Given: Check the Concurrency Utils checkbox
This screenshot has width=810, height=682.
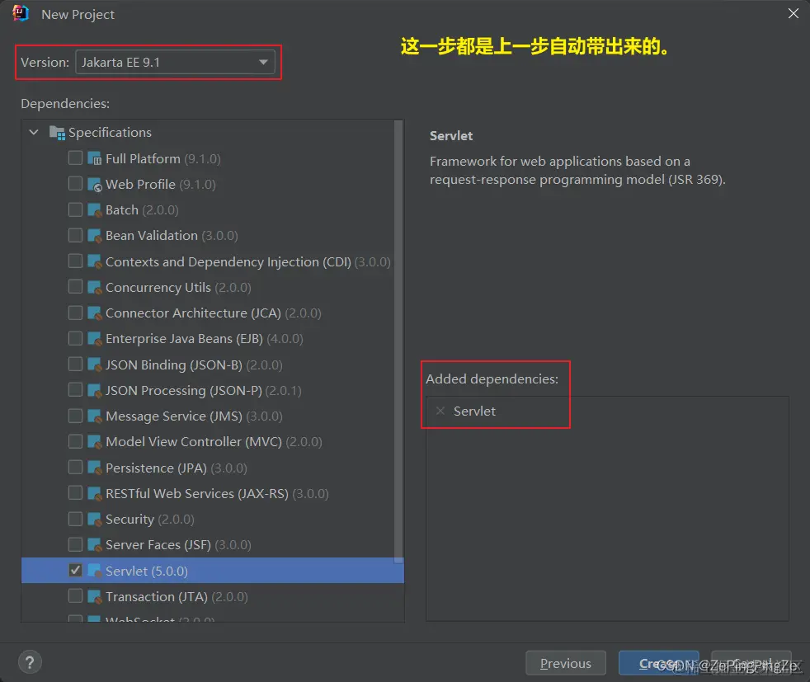Looking at the screenshot, I should point(75,286).
